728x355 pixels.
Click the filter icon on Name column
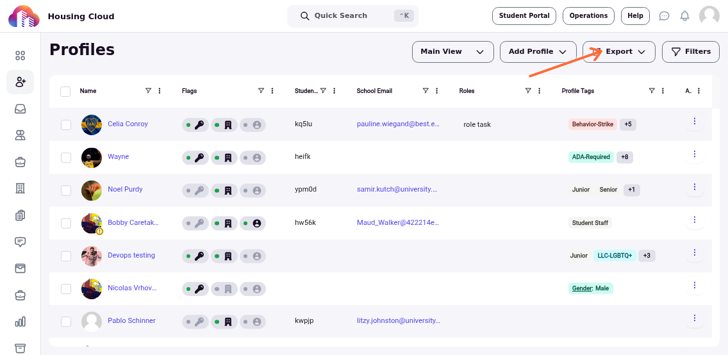pos(148,91)
